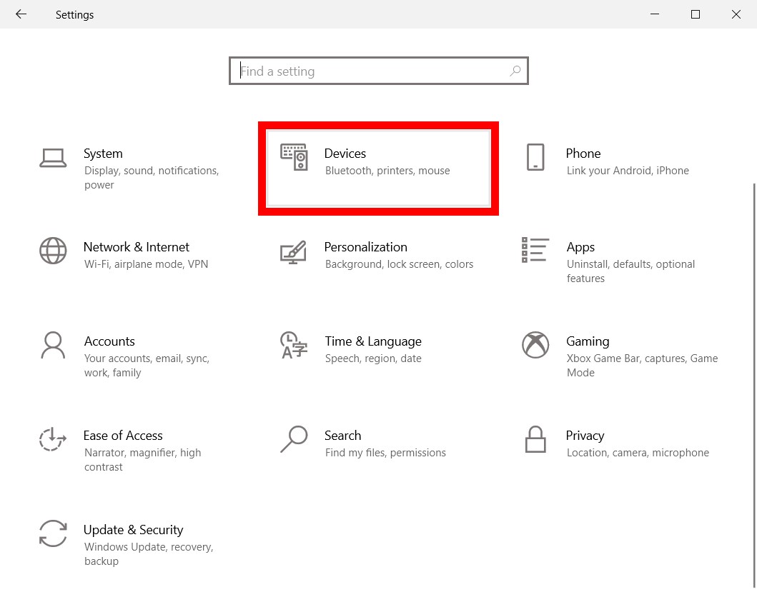Screen dimensions: 757x602
Task: Click the vertical scrollbar on the right
Action: 753,386
